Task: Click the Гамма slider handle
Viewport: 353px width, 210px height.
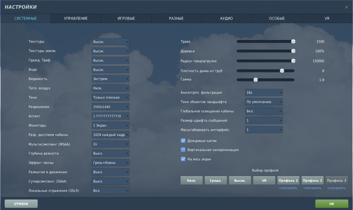Action: (256, 80)
